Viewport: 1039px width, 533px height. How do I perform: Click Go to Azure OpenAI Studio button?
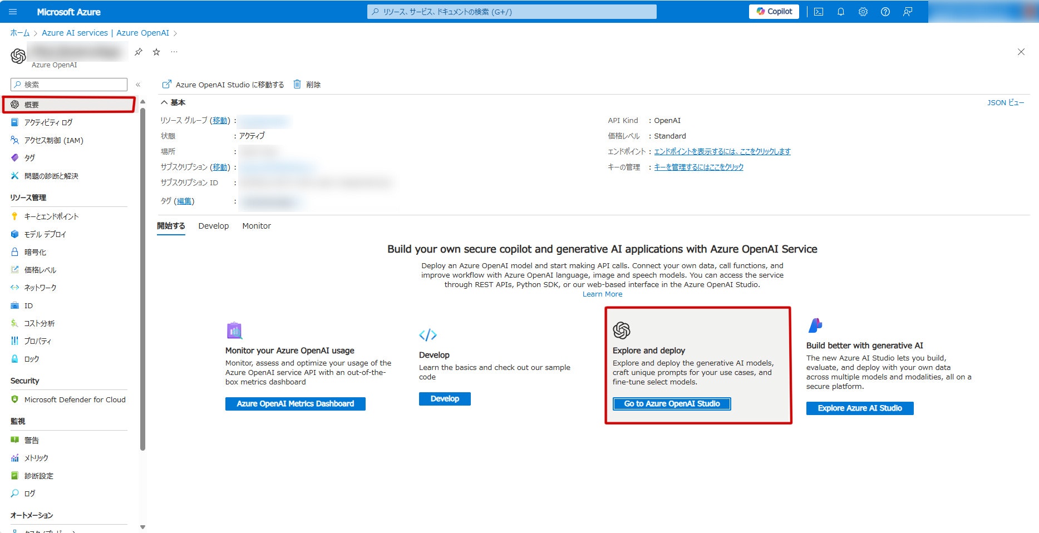[x=672, y=404]
